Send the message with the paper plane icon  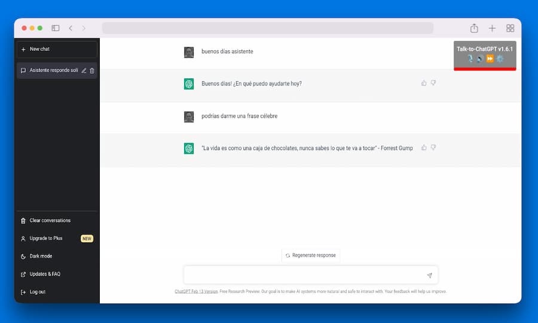[430, 275]
